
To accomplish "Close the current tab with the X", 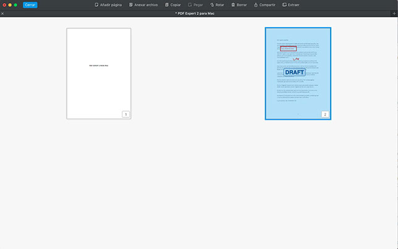I will (3, 13).
